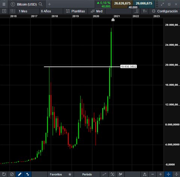Open the indicators wave icon
The width and height of the screenshot is (180, 177).
pos(112,174)
